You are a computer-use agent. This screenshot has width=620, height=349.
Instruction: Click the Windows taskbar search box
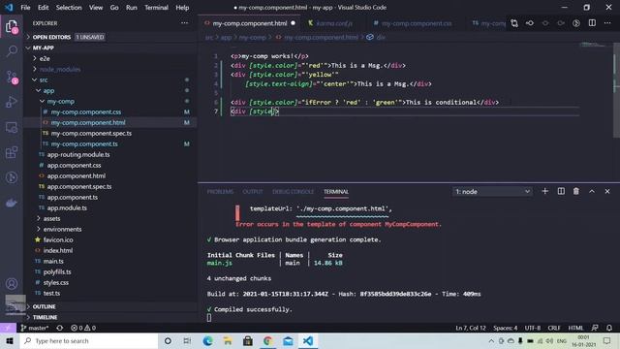[x=89, y=340]
